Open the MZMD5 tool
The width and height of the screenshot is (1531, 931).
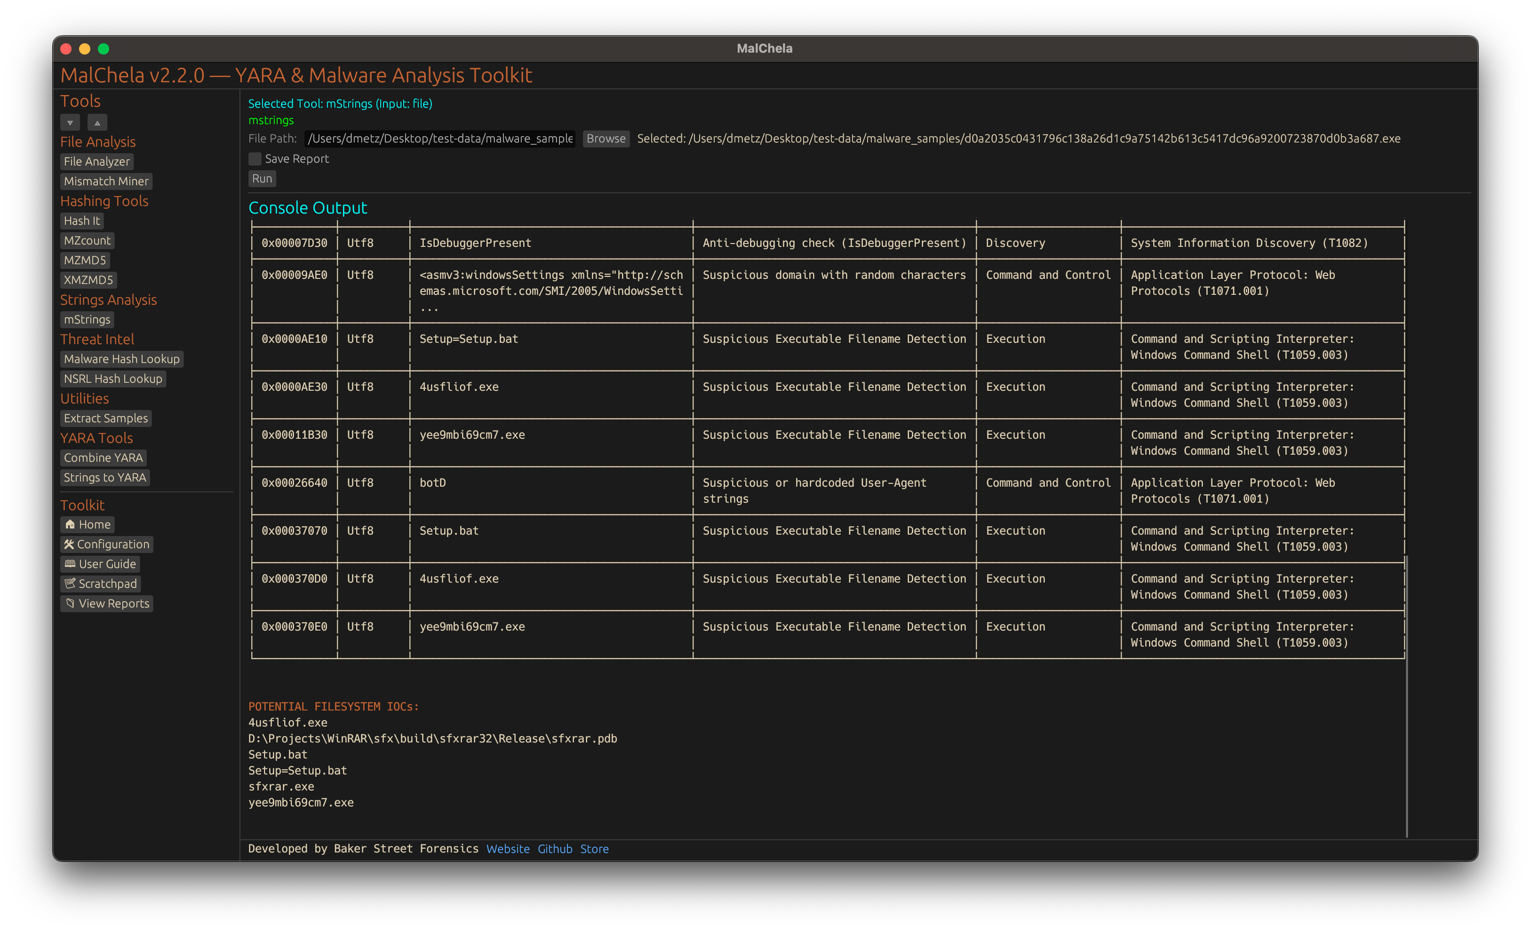(x=85, y=260)
